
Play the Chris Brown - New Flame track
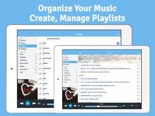click(x=109, y=72)
